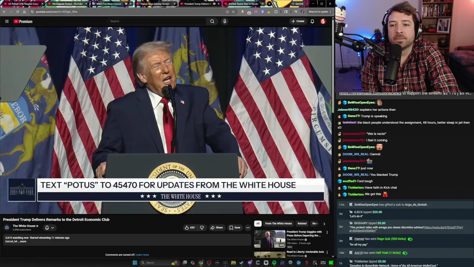Switch to 'Entitled Tourist Tries to Murder' tab
Screen dimensions: 474x267
coord(243,4)
